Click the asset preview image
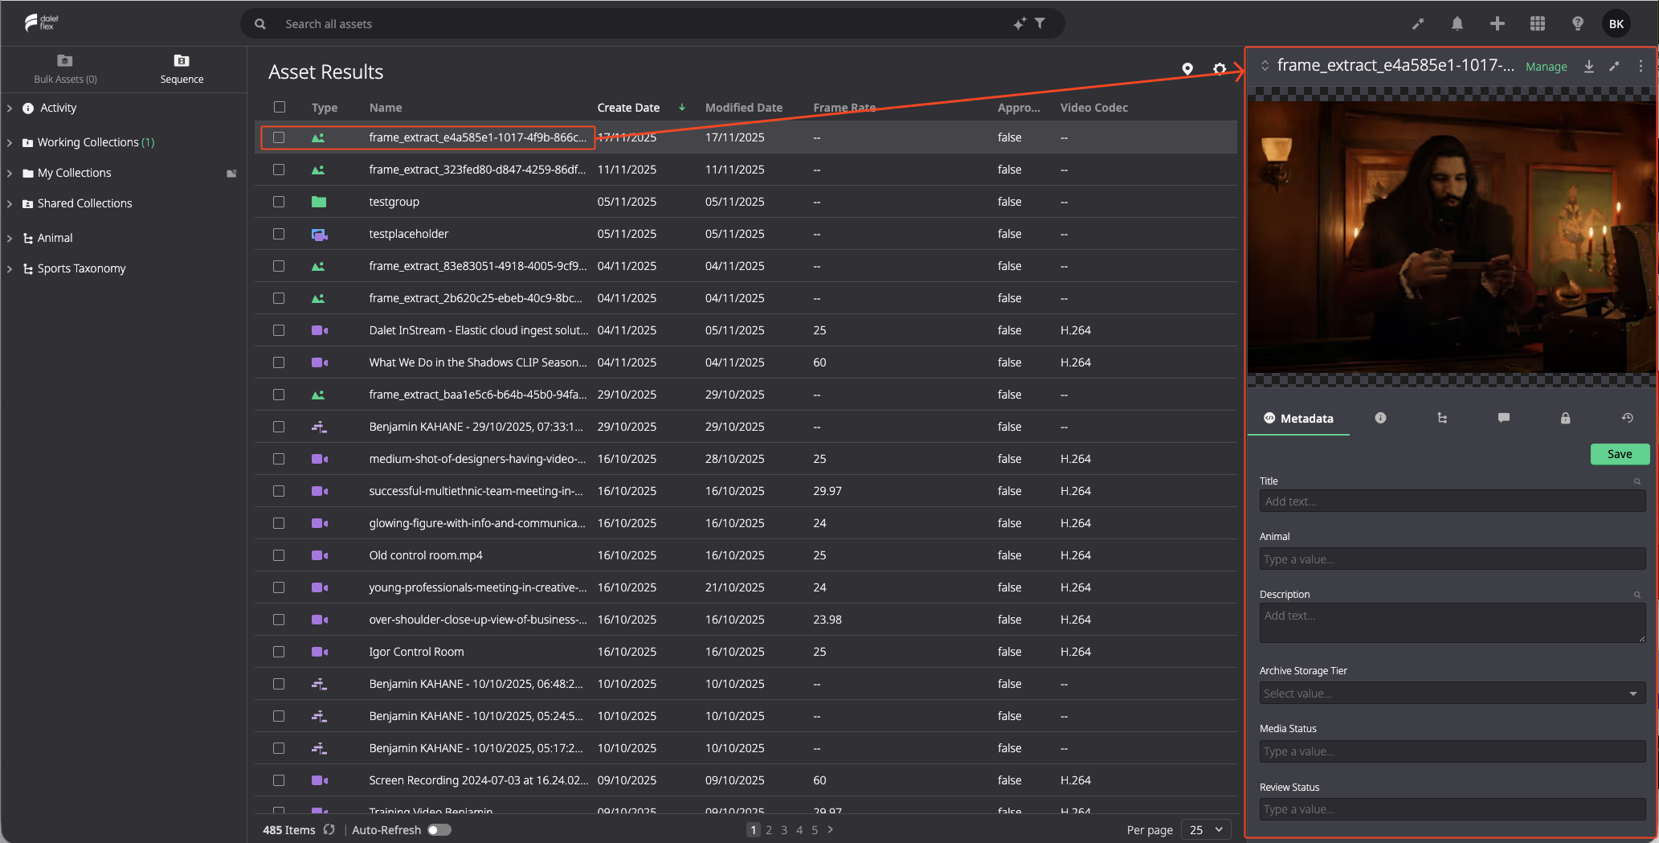 (1453, 238)
